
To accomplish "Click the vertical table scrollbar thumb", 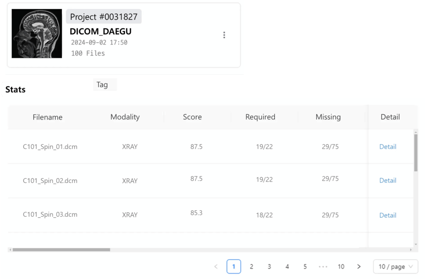I will pos(415,153).
